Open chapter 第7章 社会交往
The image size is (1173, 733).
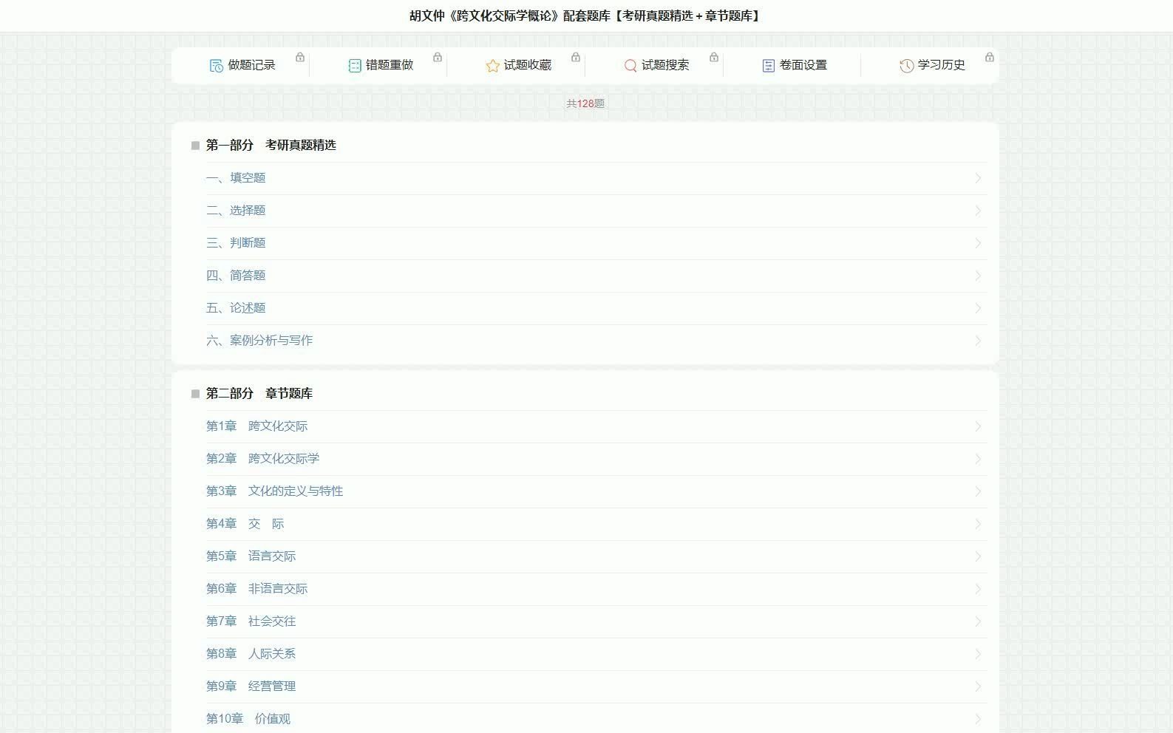(x=251, y=621)
